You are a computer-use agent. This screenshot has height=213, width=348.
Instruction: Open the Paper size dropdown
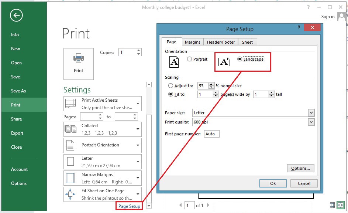click(310, 113)
